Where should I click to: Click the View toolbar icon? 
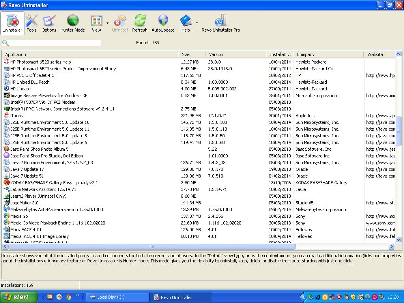(96, 23)
